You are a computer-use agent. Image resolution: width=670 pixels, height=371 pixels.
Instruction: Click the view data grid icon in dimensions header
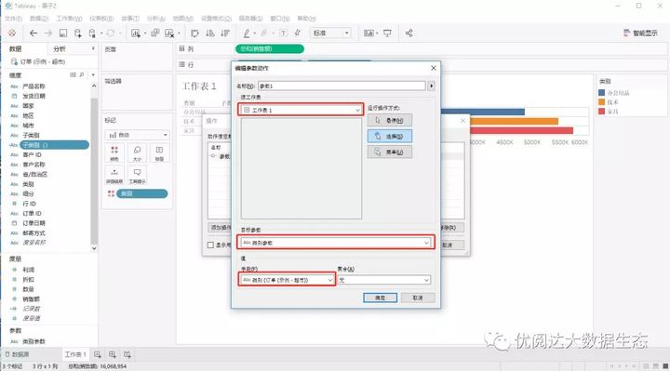click(73, 75)
